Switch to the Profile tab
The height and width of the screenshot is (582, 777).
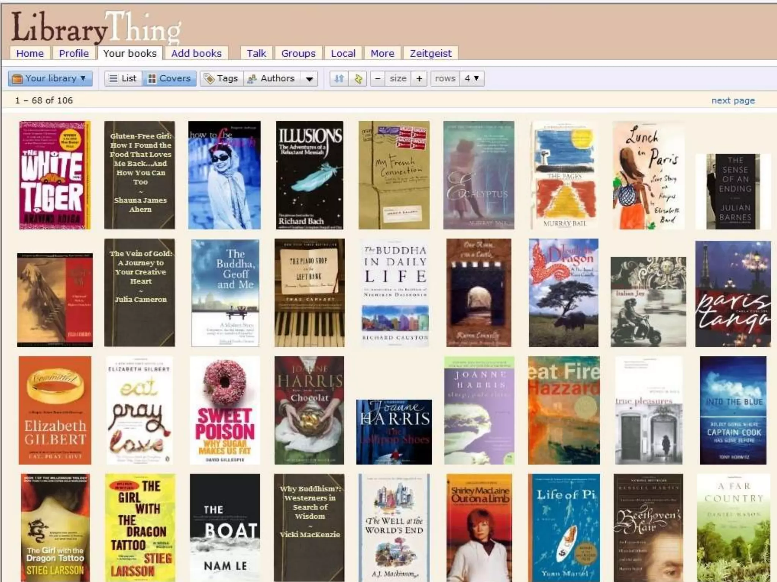[x=74, y=53]
